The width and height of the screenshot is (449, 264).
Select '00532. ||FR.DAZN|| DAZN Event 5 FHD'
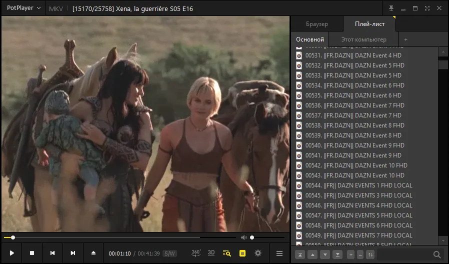pyautogui.click(x=365, y=65)
